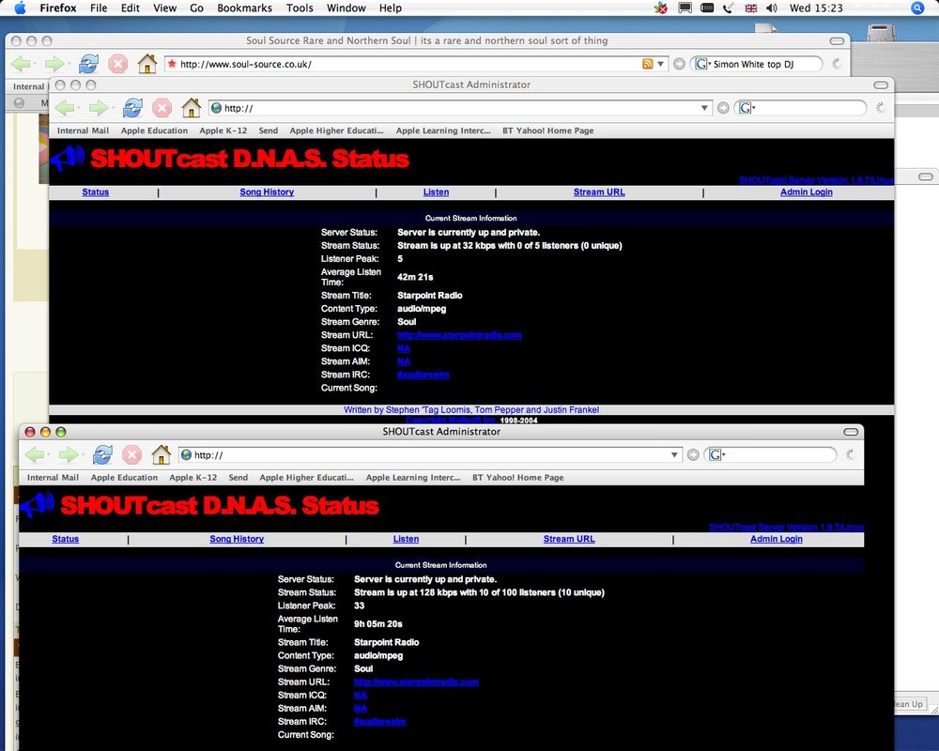Screen dimensions: 939x751
Task: Stop loading the Soul Source page
Action: pos(118,64)
